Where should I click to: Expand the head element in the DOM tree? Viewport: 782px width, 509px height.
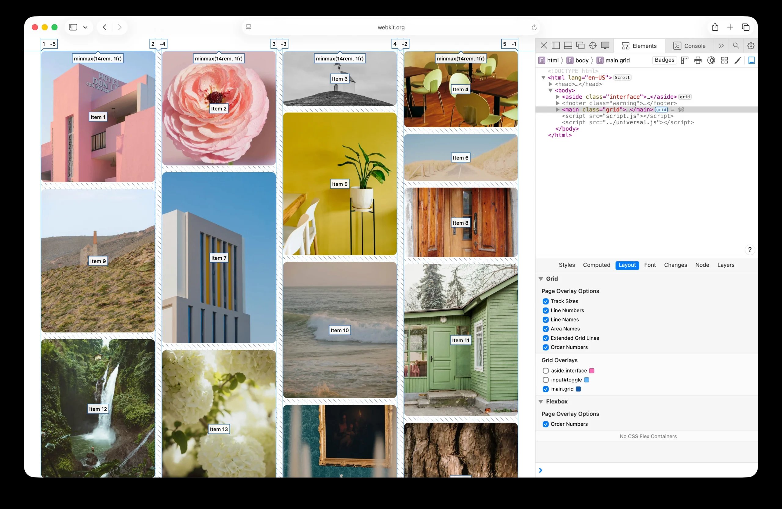tap(551, 84)
